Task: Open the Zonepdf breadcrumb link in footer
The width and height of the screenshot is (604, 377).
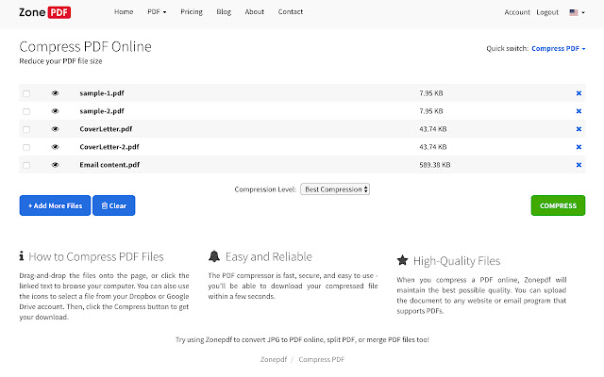Action: point(274,359)
